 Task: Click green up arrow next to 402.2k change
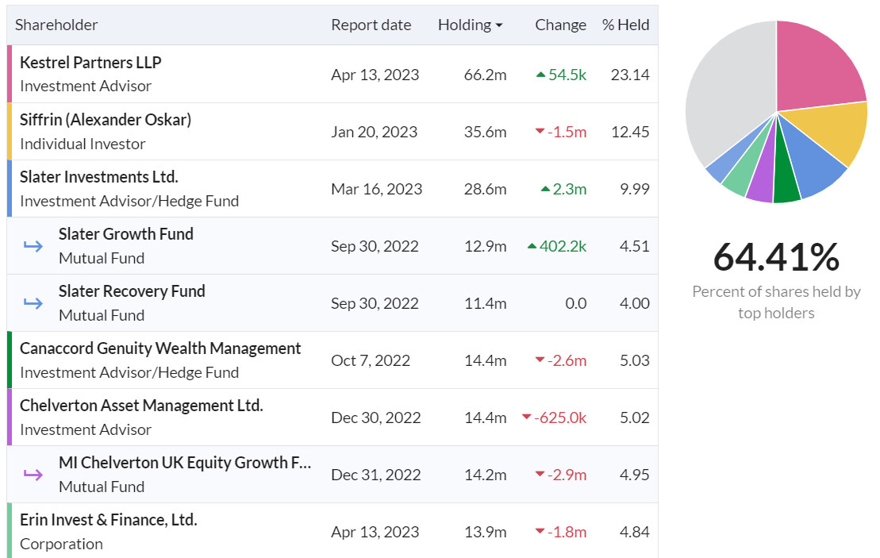point(532,246)
